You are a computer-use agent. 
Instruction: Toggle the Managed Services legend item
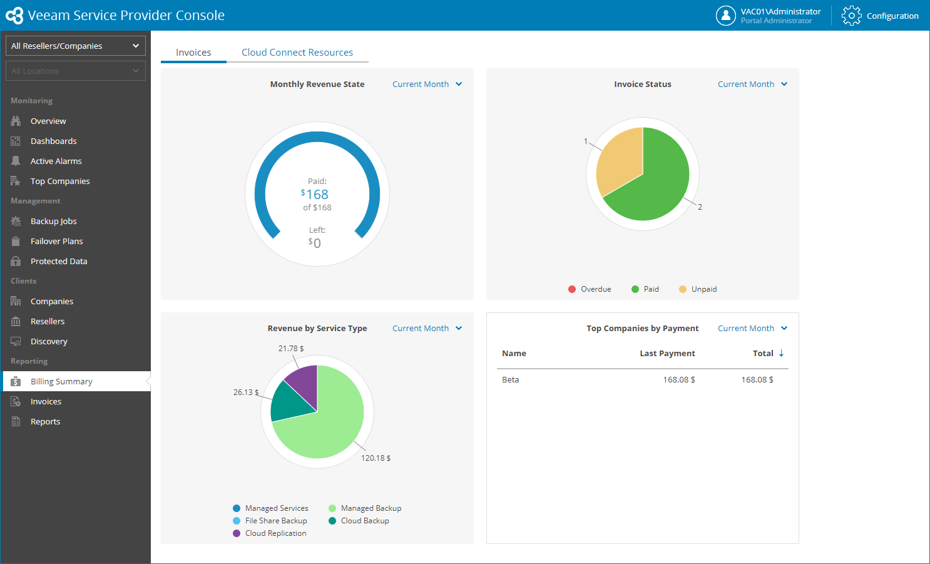pyautogui.click(x=270, y=508)
